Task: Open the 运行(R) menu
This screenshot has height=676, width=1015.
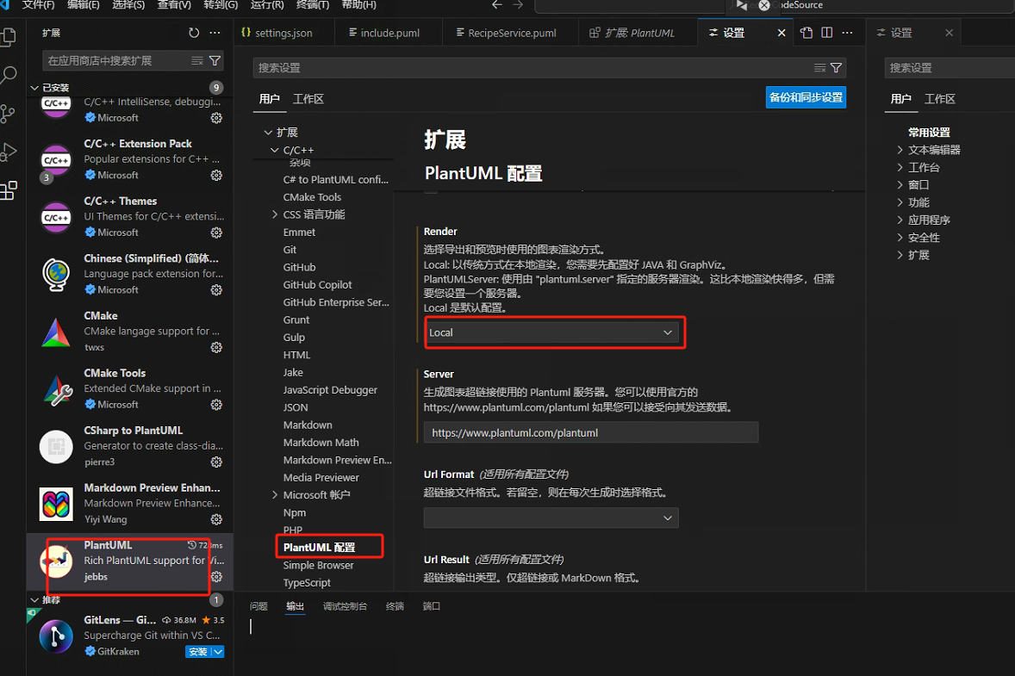Action: (267, 5)
